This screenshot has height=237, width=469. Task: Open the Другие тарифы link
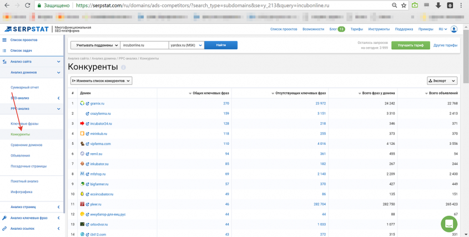click(445, 45)
